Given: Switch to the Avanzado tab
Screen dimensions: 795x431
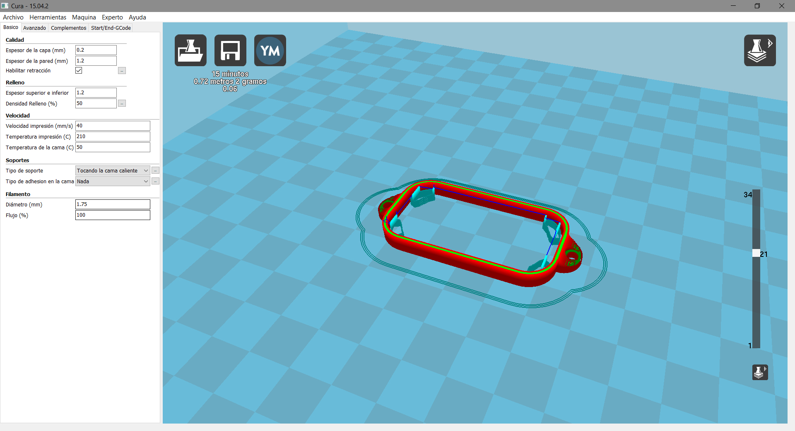Looking at the screenshot, I should pos(34,28).
